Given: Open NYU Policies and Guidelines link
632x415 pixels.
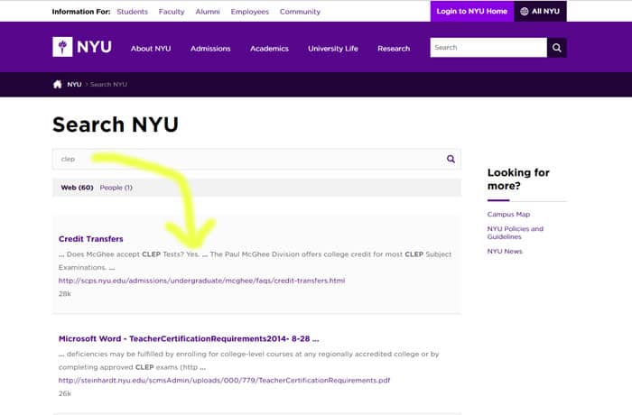Looking at the screenshot, I should 516,233.
